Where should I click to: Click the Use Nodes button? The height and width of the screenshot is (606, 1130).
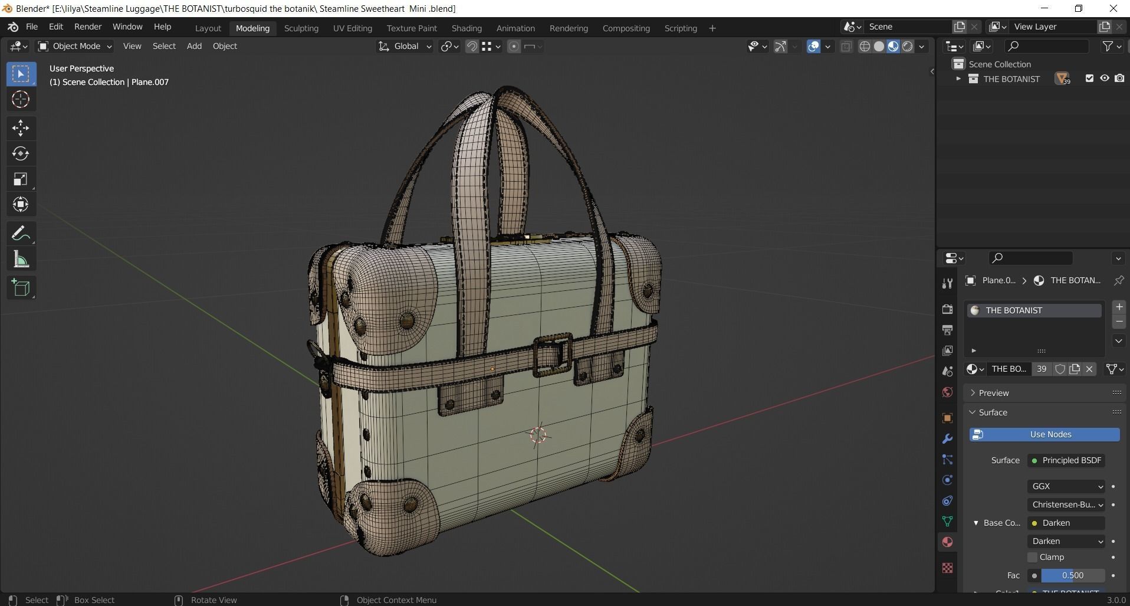(1044, 434)
